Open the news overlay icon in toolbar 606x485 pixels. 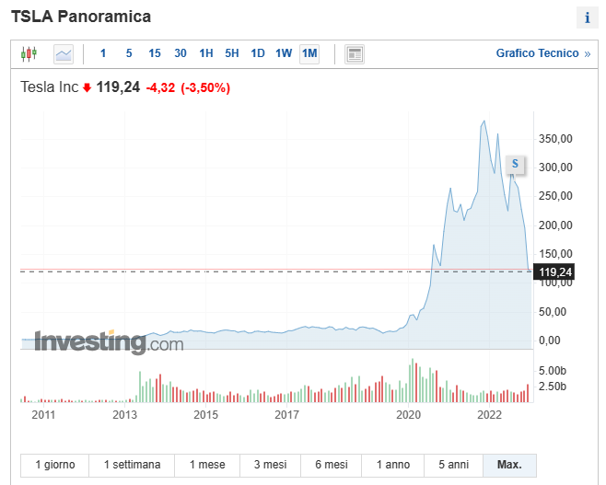[x=355, y=53]
